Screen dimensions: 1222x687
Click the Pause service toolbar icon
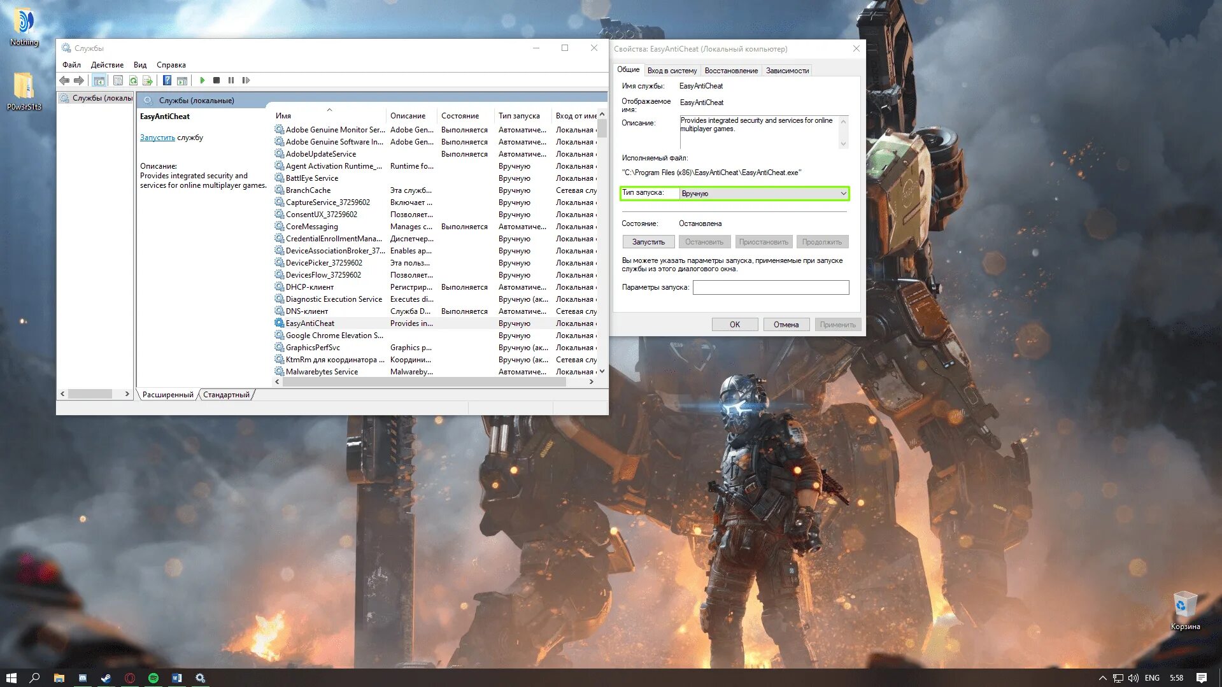click(x=231, y=80)
